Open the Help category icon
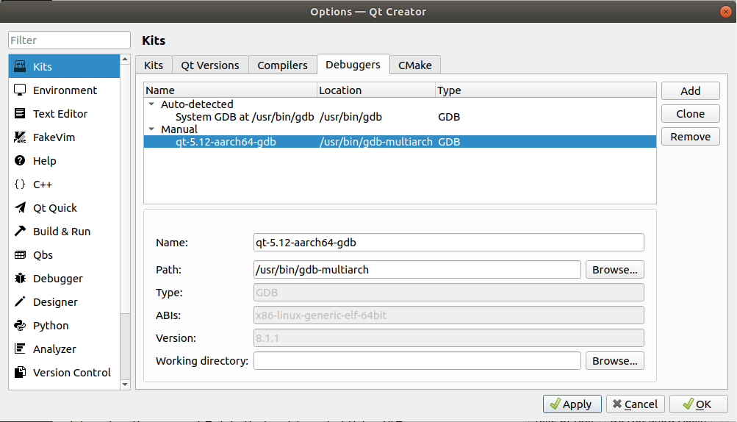 21,161
